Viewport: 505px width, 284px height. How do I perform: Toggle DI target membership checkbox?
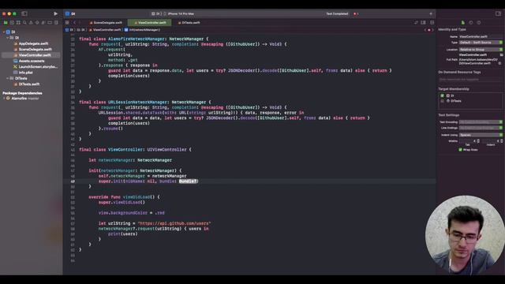point(442,95)
